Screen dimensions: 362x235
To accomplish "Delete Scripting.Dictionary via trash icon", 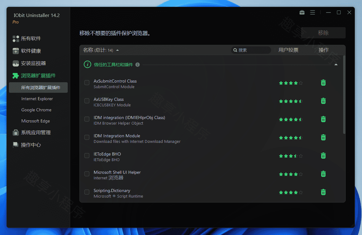I will (323, 192).
